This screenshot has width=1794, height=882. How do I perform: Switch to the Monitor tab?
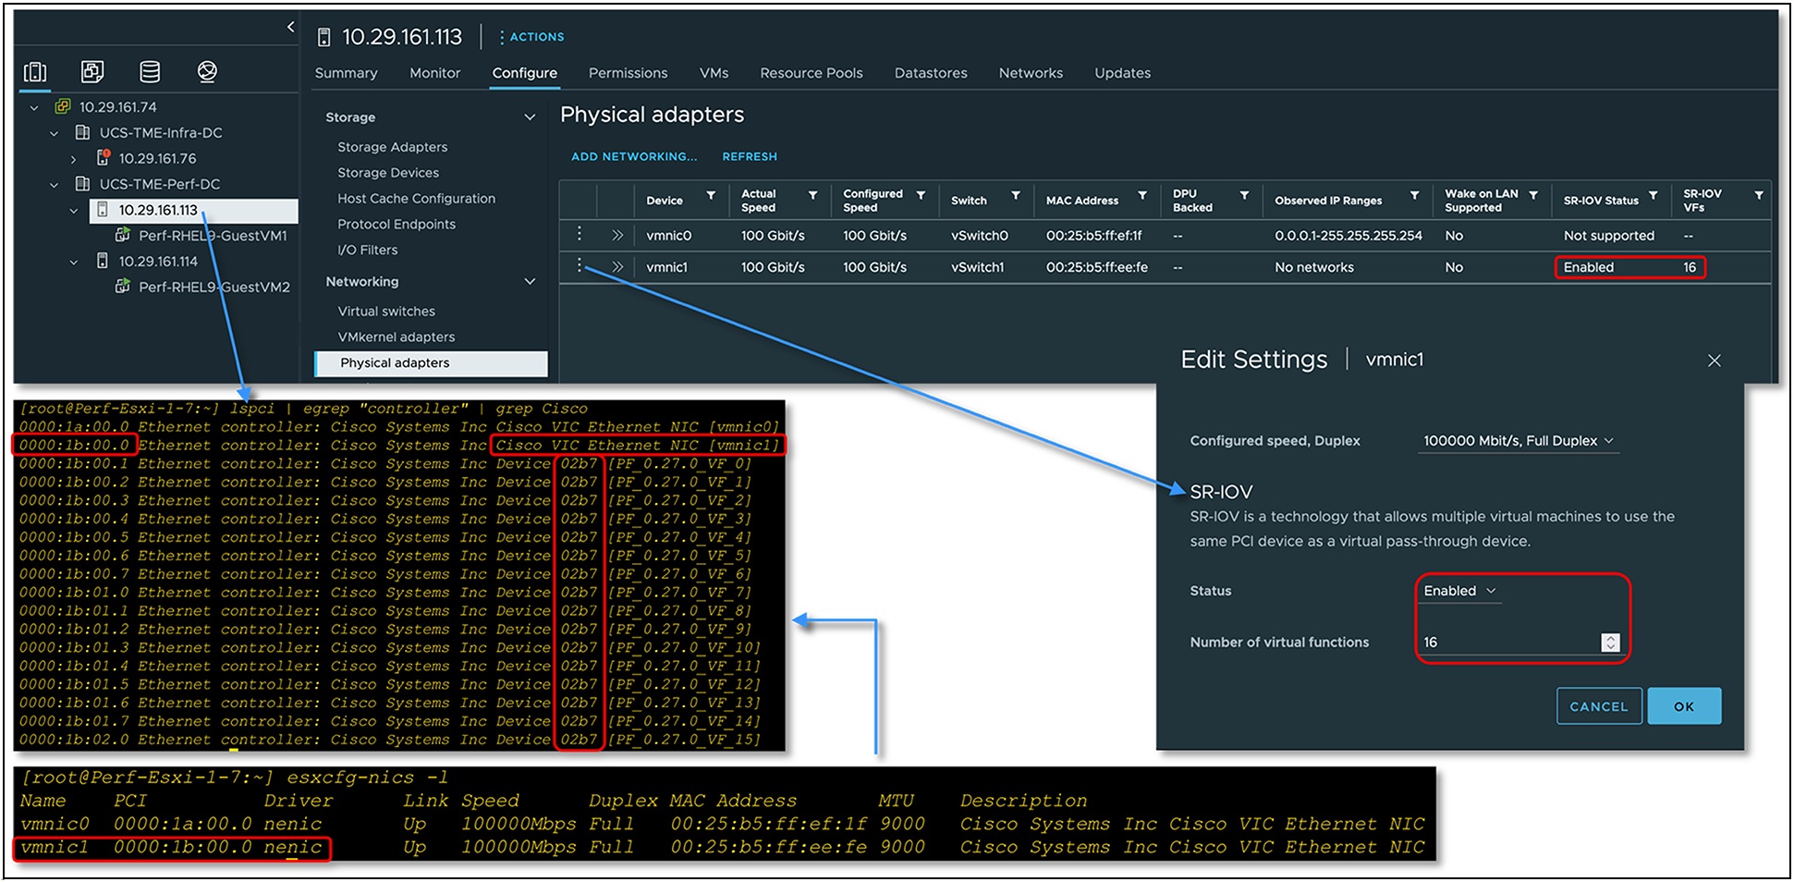(x=435, y=73)
